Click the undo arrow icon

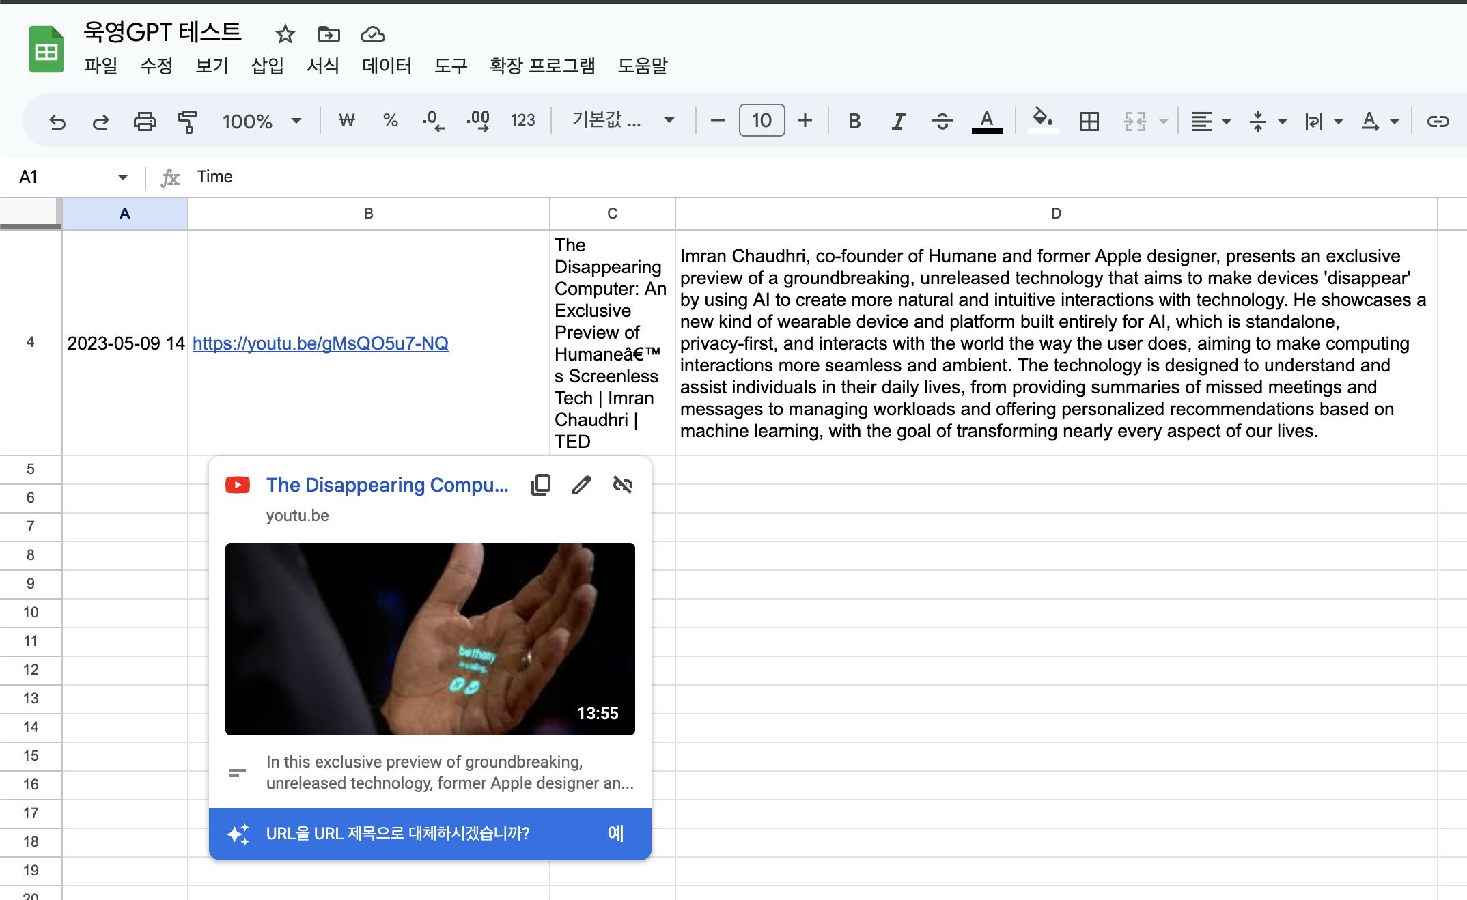click(x=57, y=122)
